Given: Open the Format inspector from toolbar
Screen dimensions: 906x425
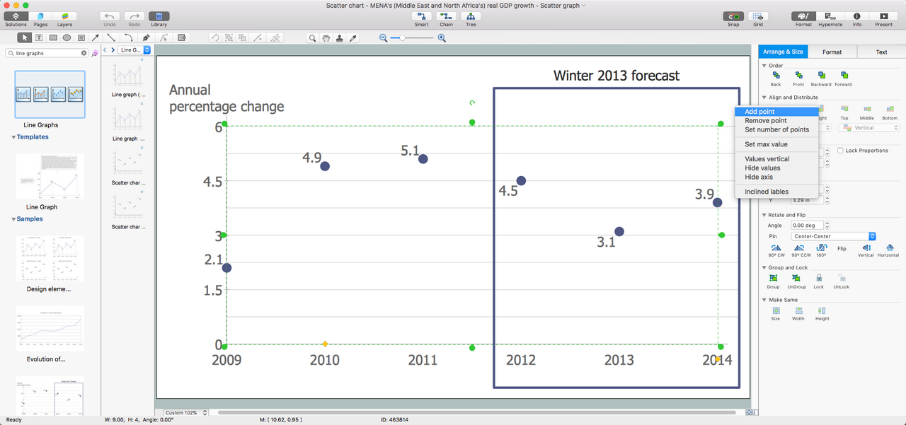Looking at the screenshot, I should (803, 16).
